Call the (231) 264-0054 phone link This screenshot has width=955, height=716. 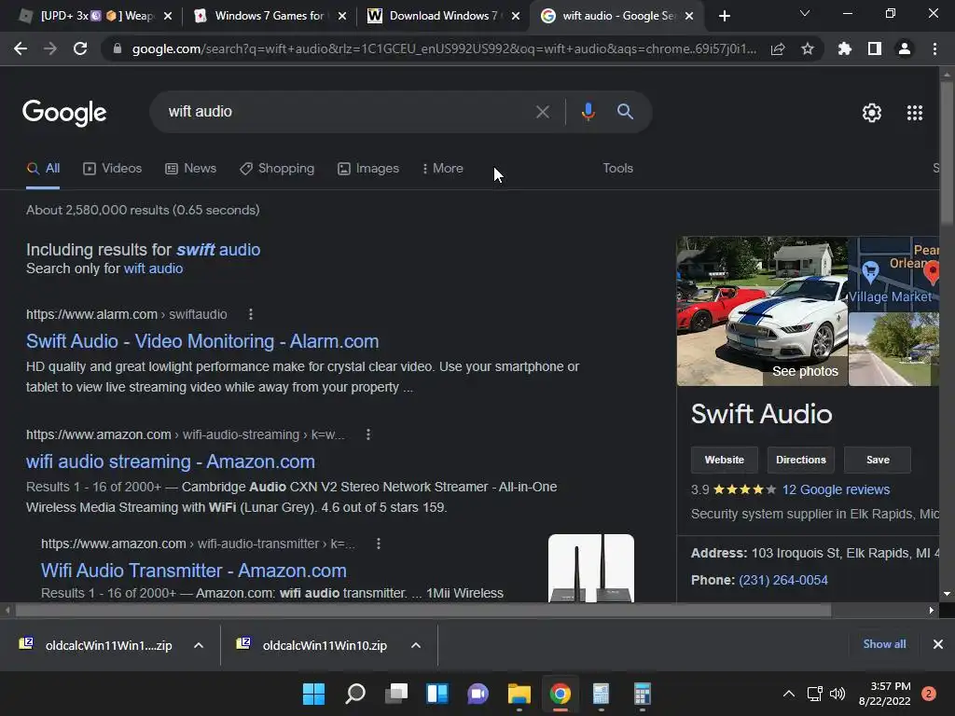783,580
